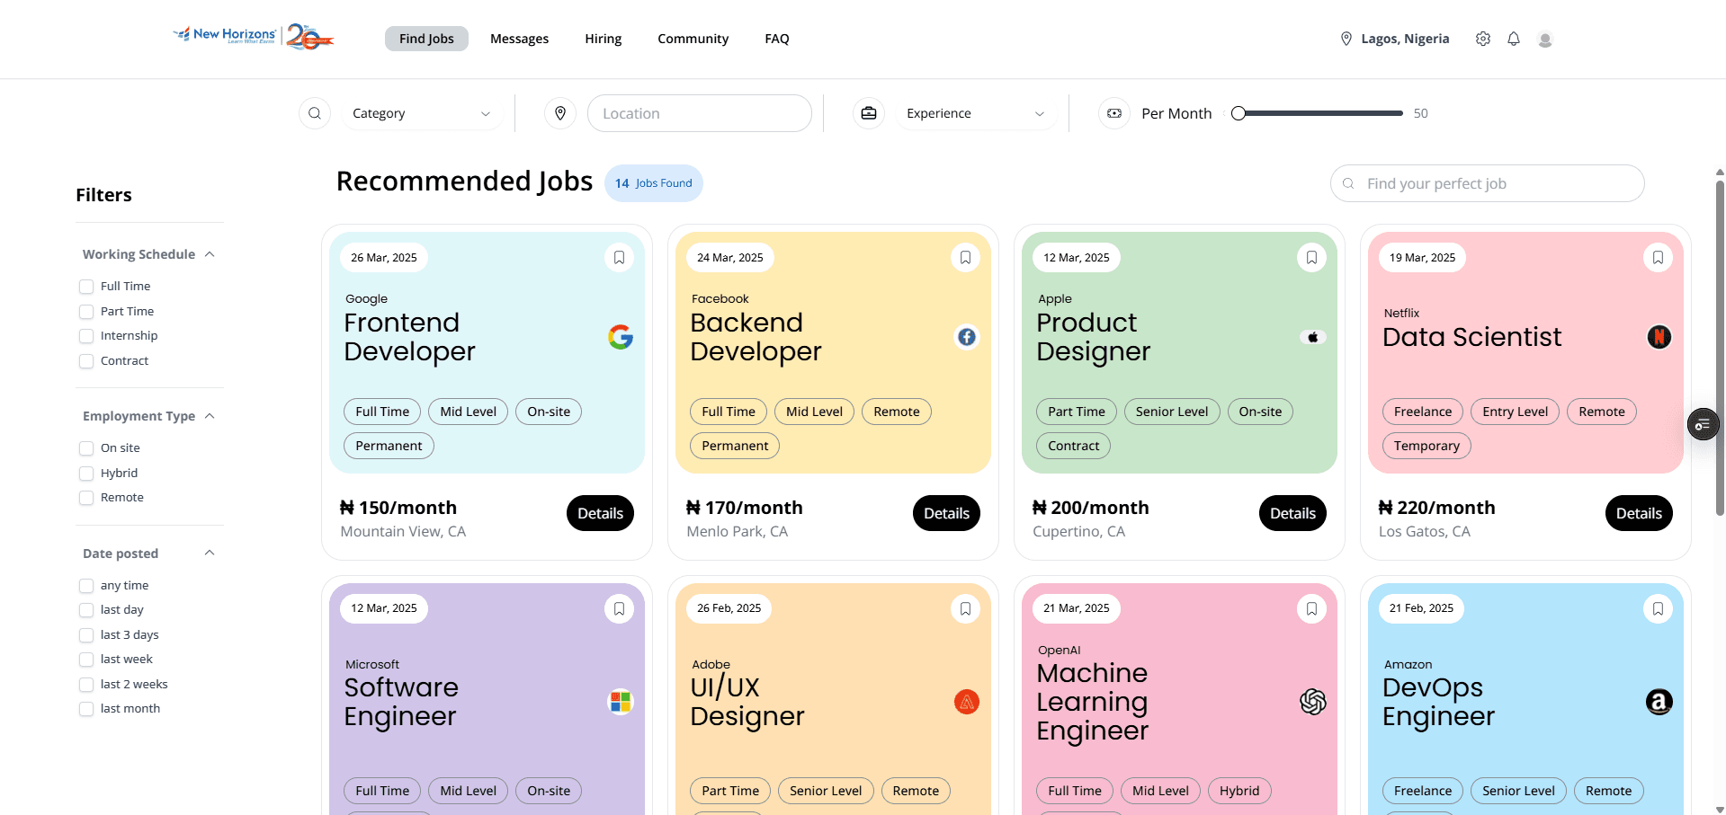Check the Remote employment type filter
1726x815 pixels.
point(85,497)
